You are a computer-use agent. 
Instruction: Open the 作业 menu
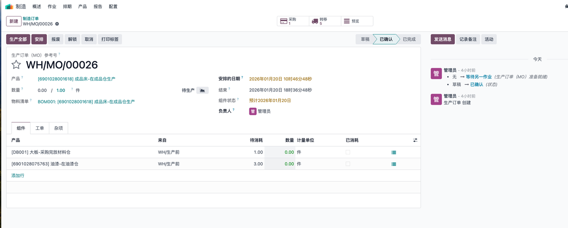coord(52,7)
